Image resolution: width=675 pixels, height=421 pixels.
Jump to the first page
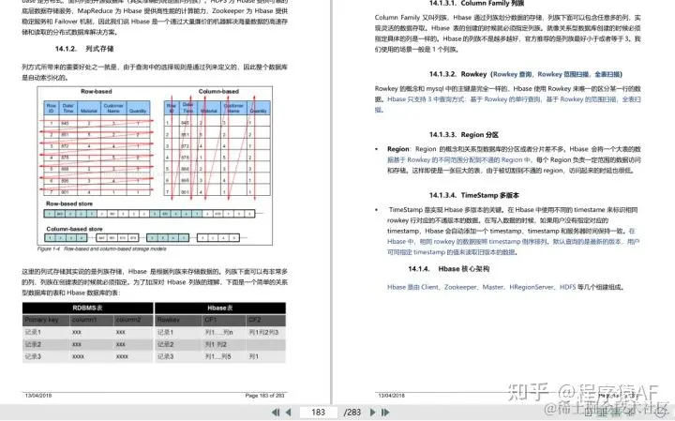[276, 413]
